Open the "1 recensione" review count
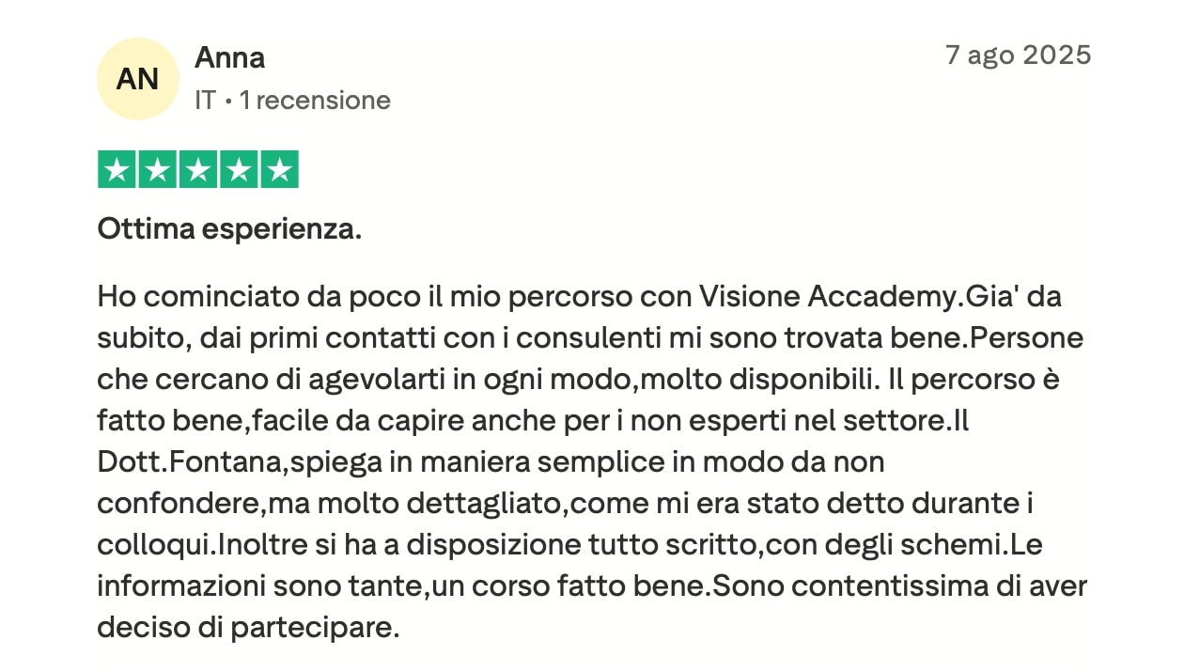Image resolution: width=1184 pixels, height=671 pixels. coord(315,101)
